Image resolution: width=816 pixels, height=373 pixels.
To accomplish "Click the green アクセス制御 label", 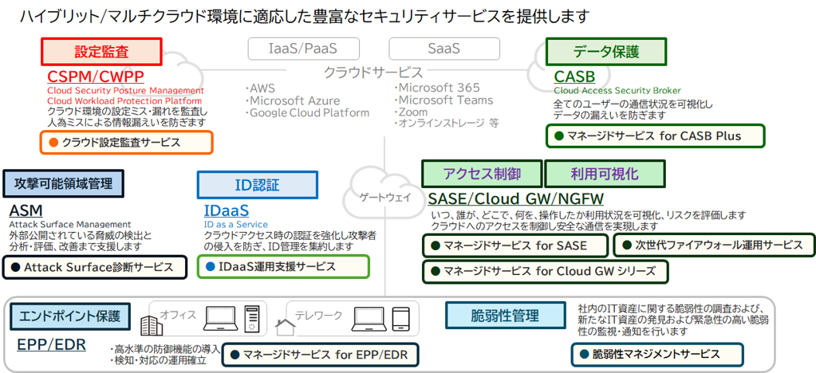I will pyautogui.click(x=482, y=173).
